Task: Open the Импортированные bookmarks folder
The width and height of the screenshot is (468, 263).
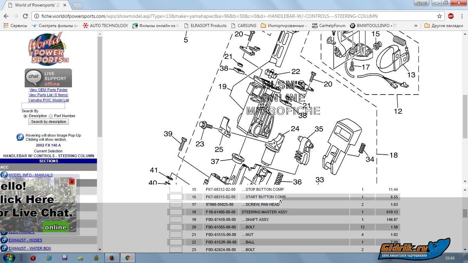Action: click(x=284, y=26)
